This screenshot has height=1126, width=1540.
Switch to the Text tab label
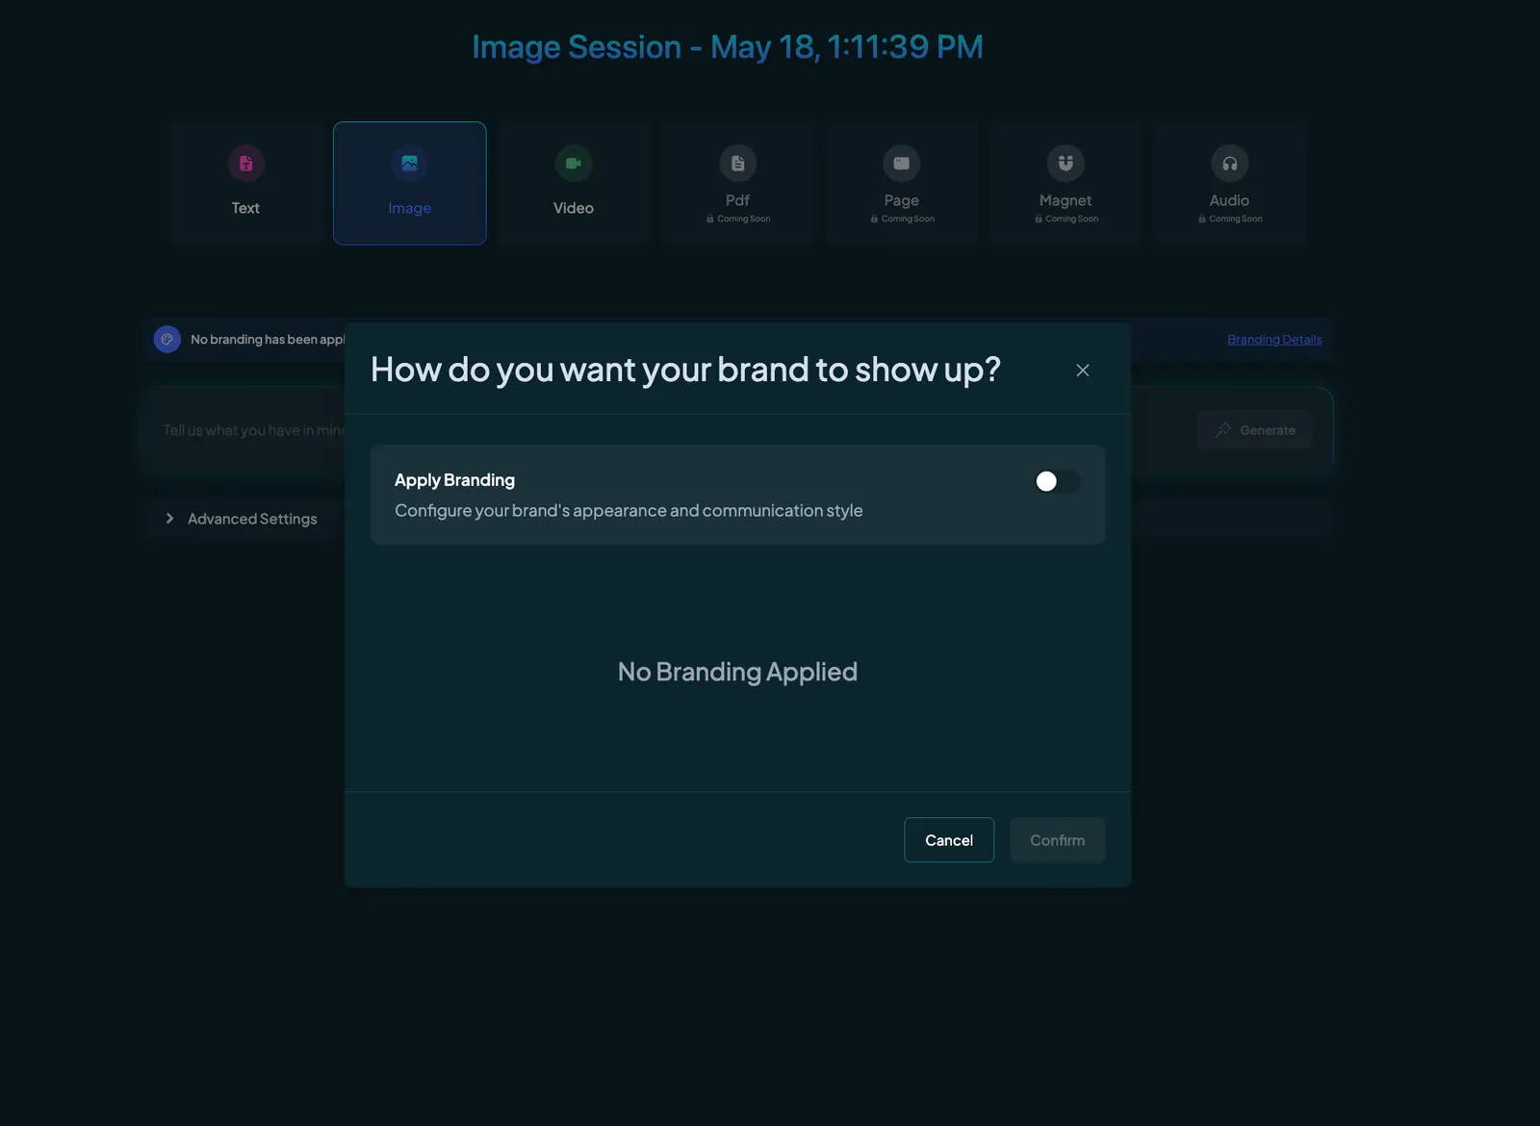click(245, 208)
